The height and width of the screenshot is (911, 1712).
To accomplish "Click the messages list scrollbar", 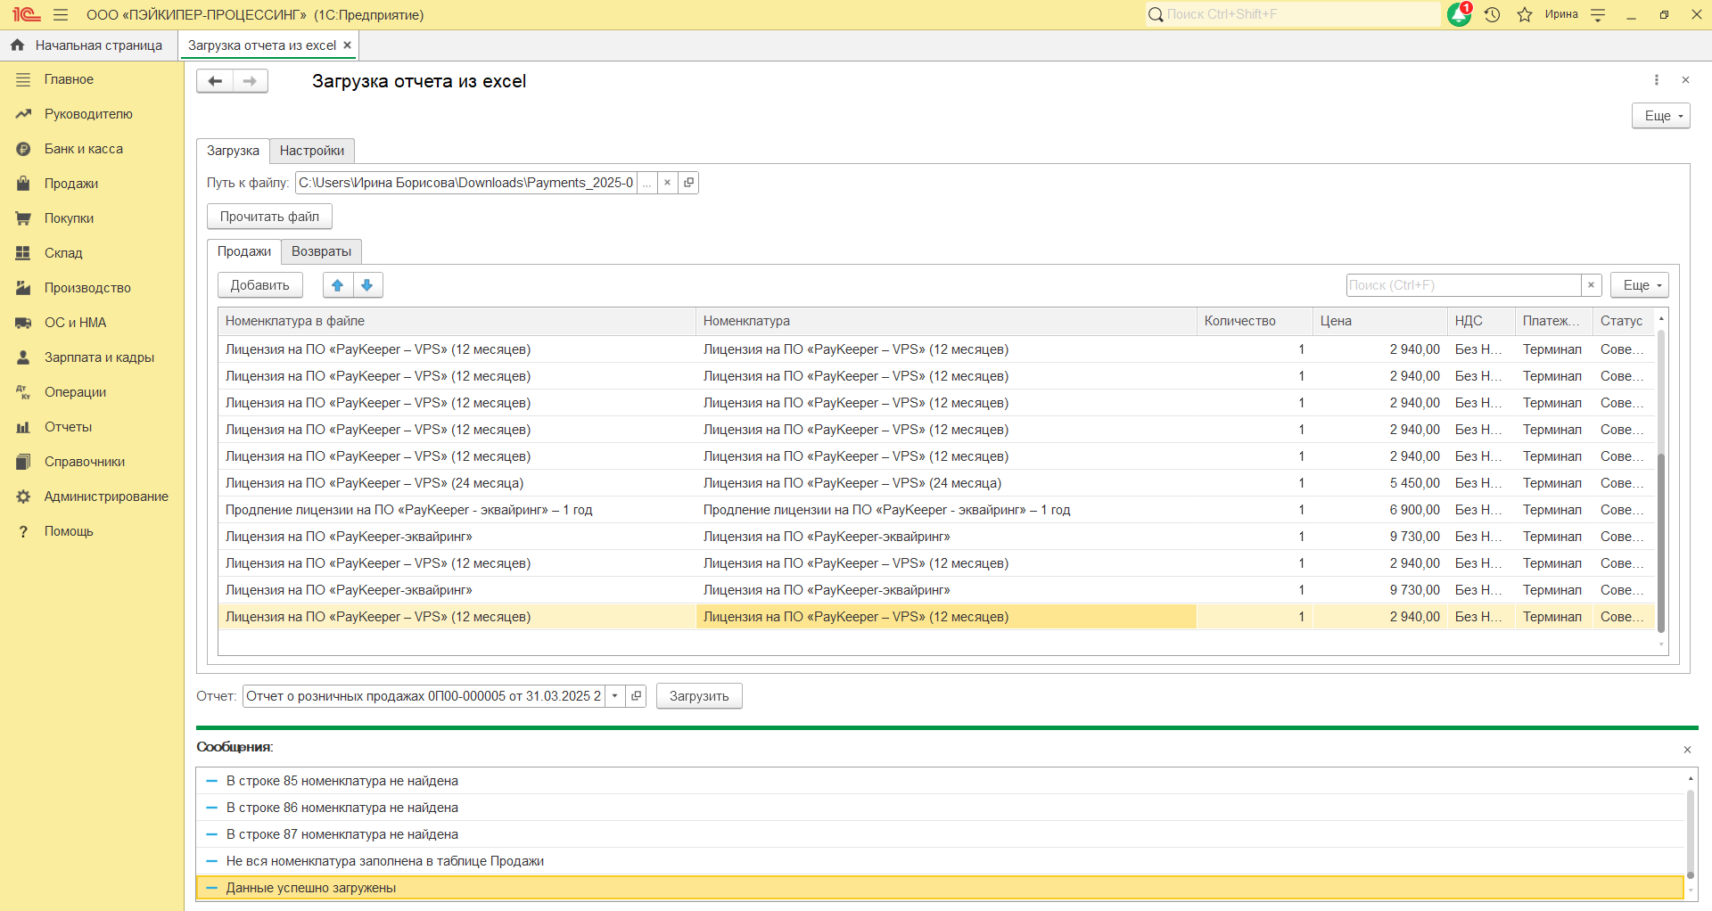I will (1690, 833).
